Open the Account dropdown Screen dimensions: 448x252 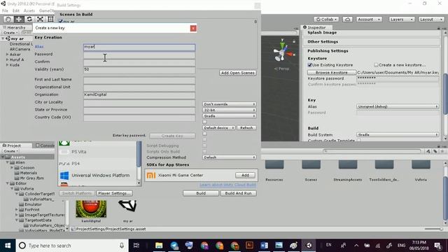pos(369,20)
